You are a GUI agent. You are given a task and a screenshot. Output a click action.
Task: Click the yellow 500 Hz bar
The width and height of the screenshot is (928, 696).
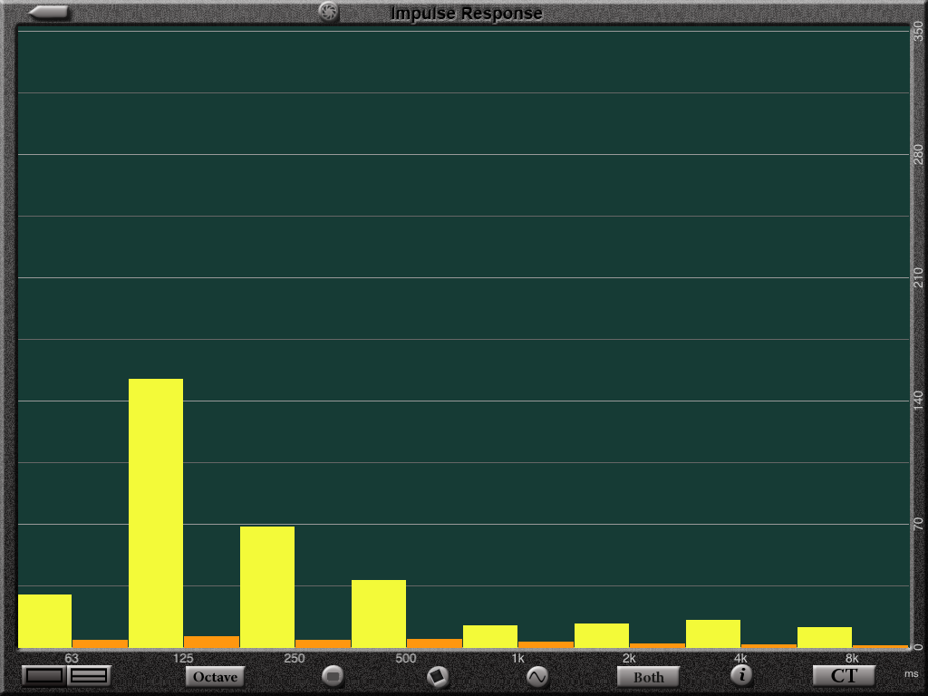tap(379, 614)
